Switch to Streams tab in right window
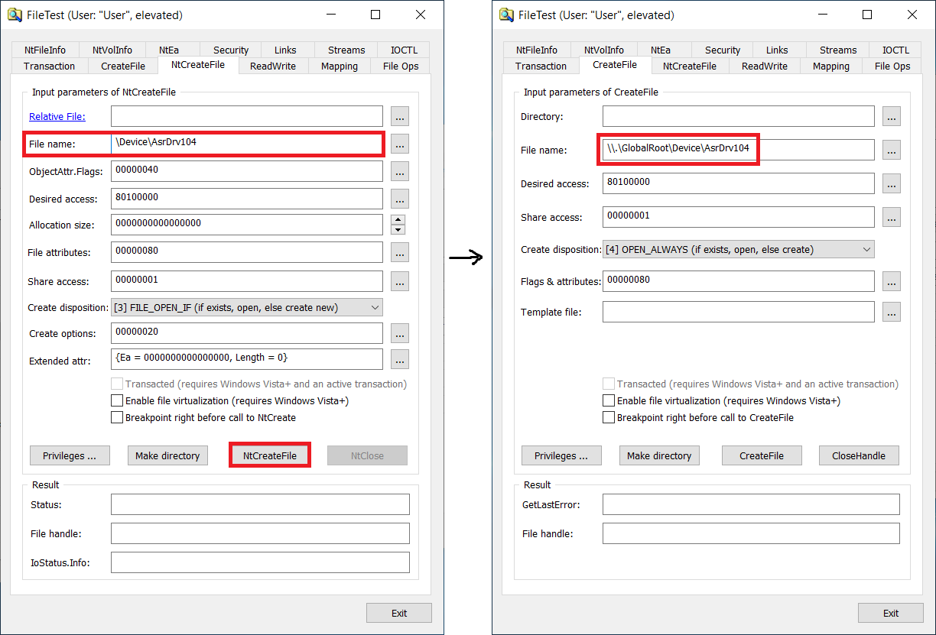Image resolution: width=936 pixels, height=635 pixels. tap(838, 50)
